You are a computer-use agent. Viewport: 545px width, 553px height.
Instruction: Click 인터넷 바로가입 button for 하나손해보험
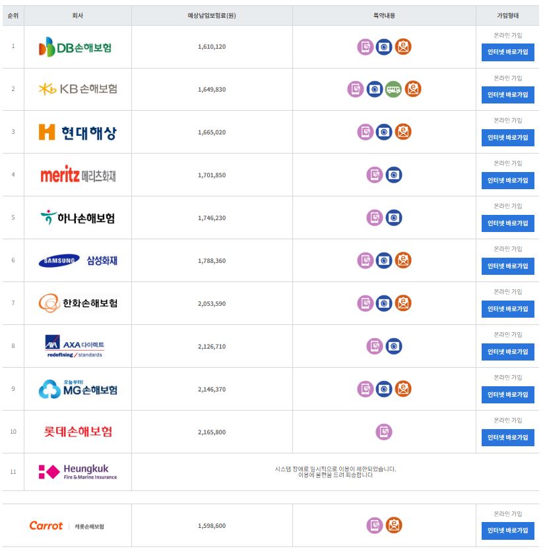pyautogui.click(x=507, y=223)
